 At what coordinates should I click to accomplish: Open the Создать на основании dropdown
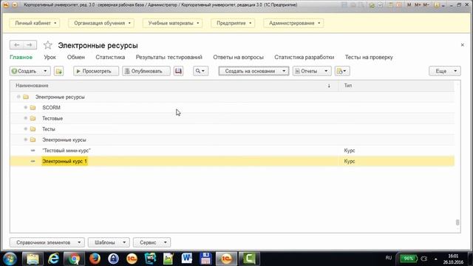253,71
